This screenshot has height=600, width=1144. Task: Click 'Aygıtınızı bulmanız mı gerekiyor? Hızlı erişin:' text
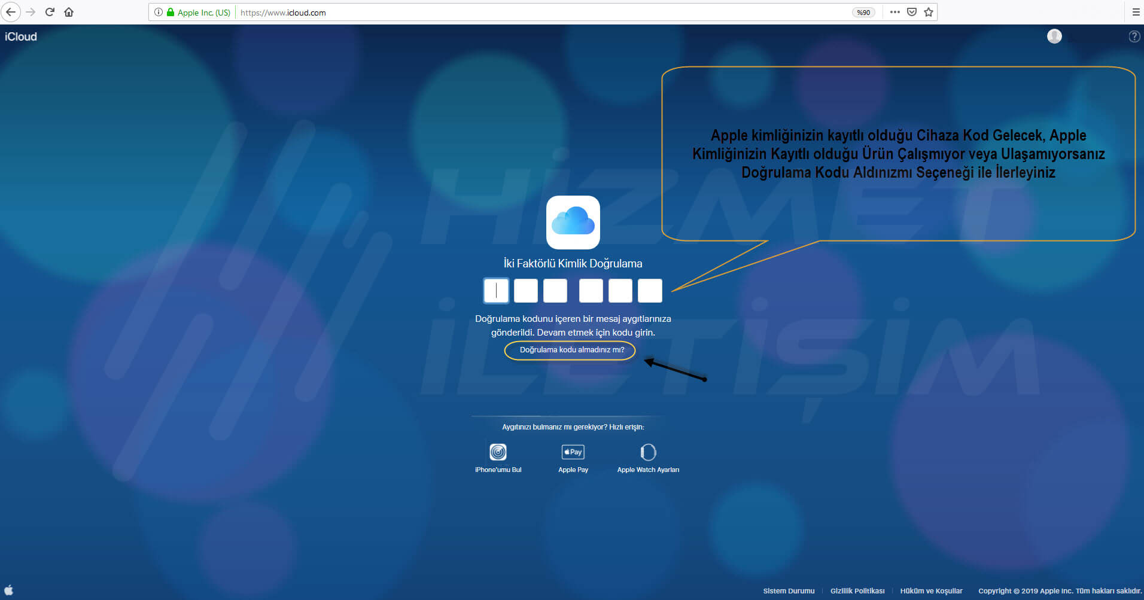(x=573, y=427)
